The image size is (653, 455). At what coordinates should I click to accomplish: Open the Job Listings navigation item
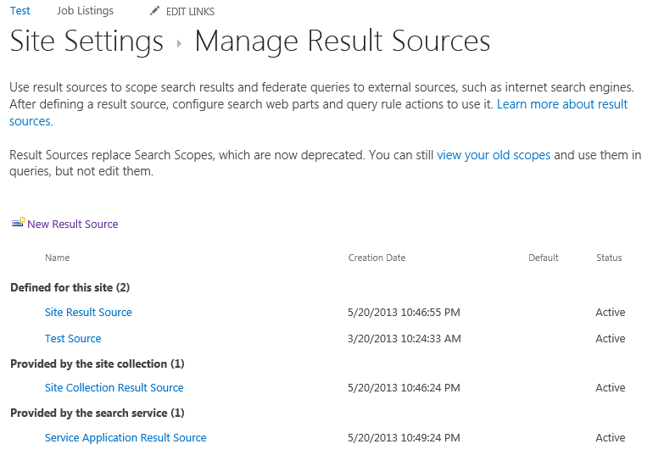[85, 11]
